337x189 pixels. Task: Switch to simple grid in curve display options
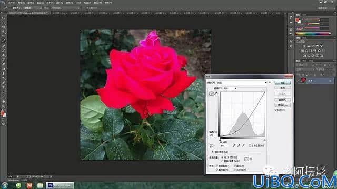(246, 159)
